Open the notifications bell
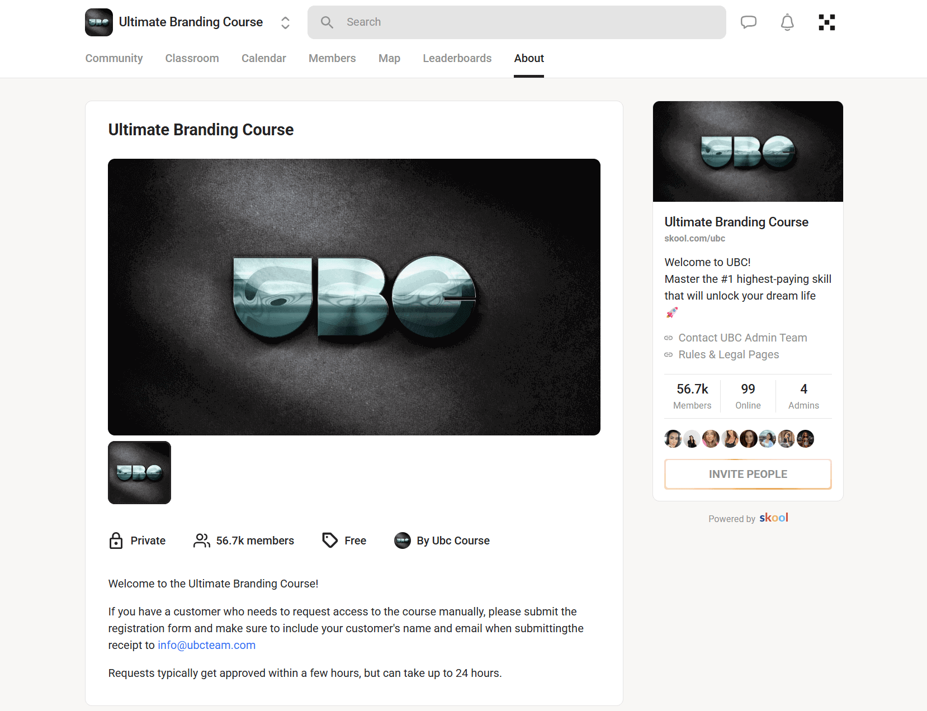The image size is (927, 711). pyautogui.click(x=787, y=22)
